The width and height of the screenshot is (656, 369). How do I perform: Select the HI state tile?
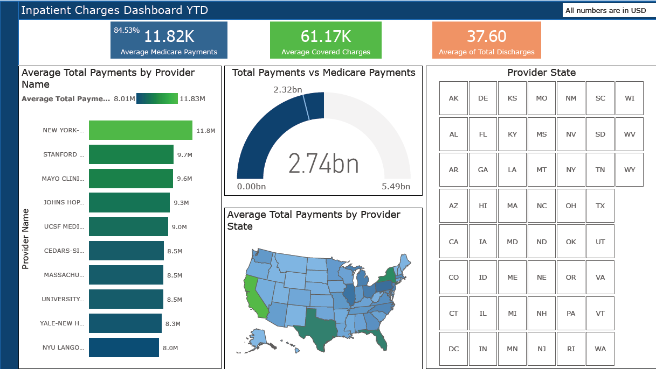click(x=483, y=205)
